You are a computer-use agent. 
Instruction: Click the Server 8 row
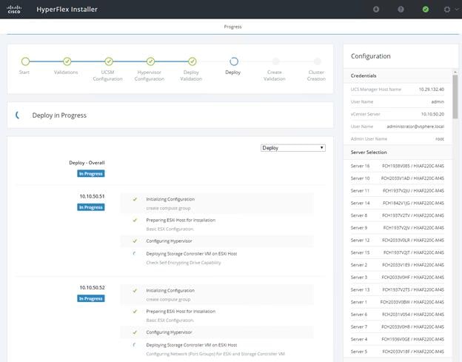coord(397,215)
